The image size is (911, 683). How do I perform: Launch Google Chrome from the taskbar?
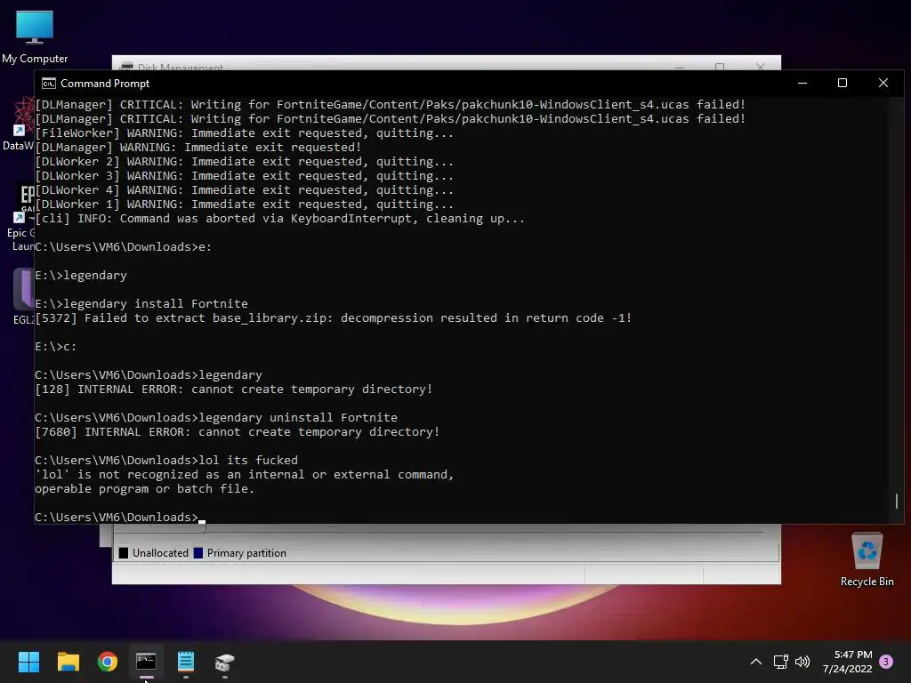[108, 662]
